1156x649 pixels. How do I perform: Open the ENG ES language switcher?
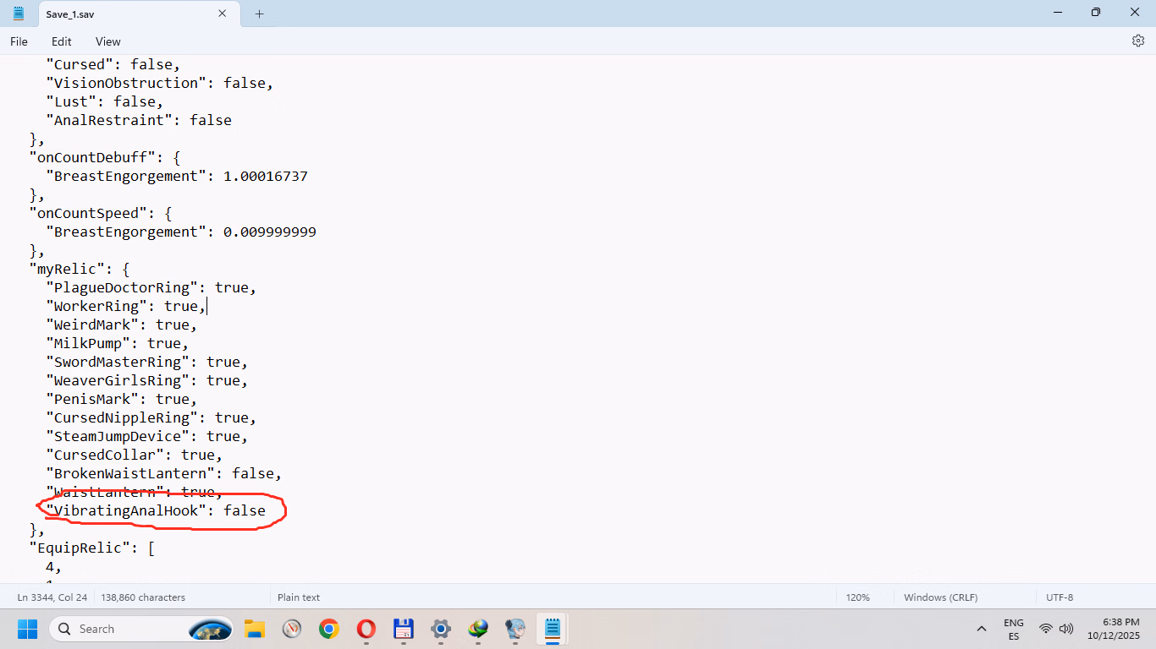point(1013,629)
